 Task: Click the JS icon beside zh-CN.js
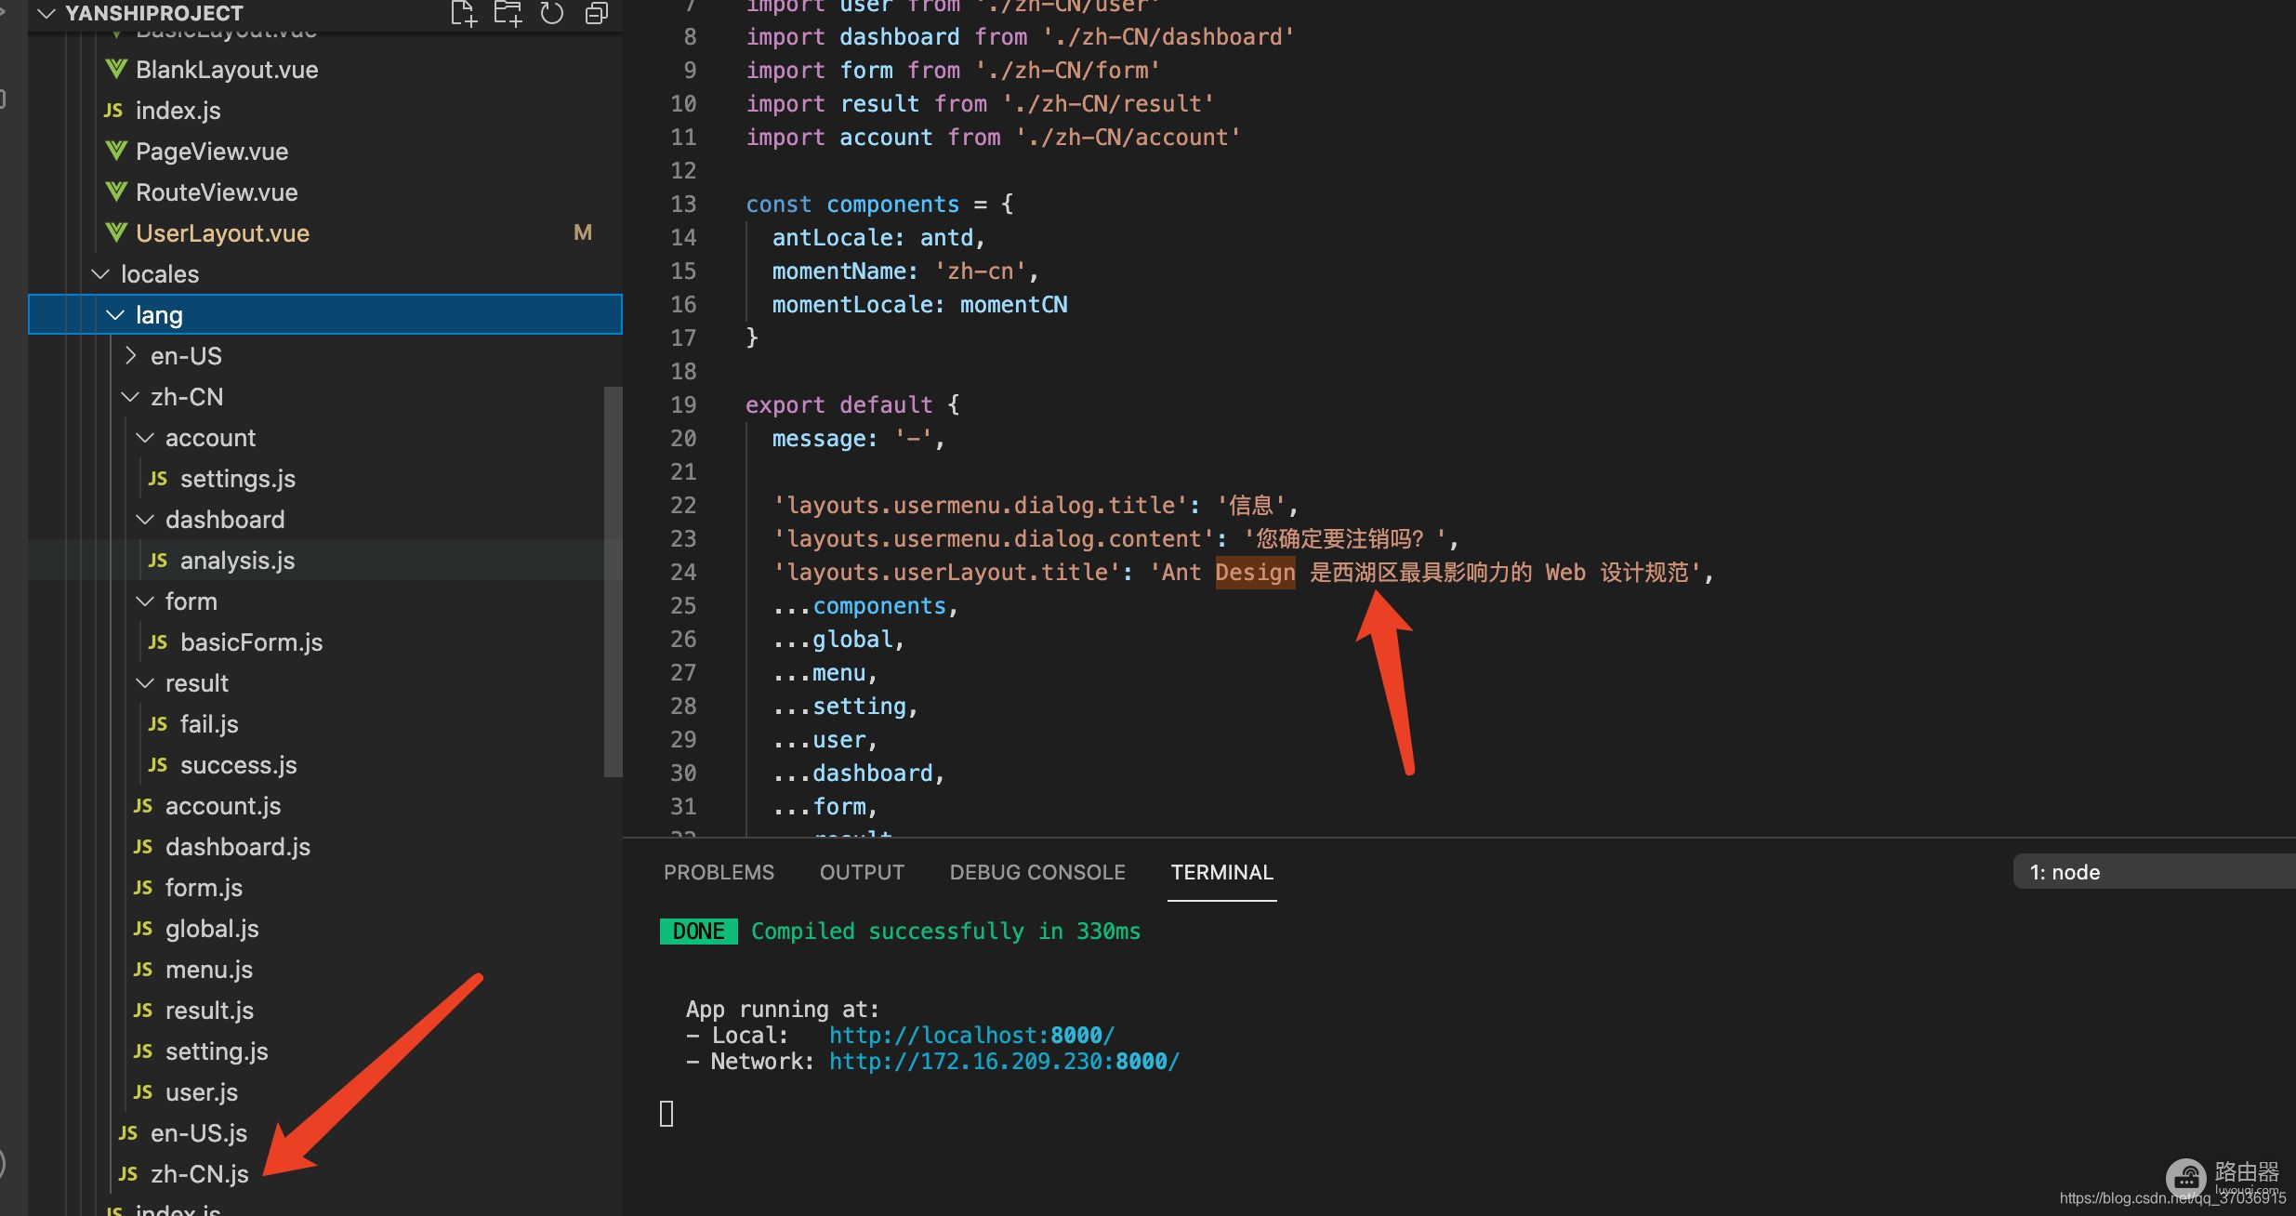128,1173
